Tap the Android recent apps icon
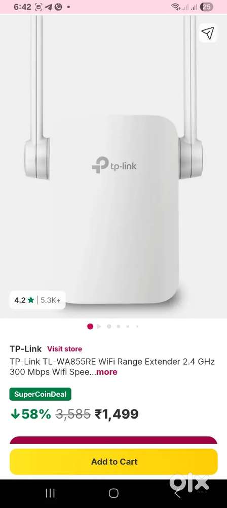Screen dimensions: 227x508 click(x=50, y=493)
